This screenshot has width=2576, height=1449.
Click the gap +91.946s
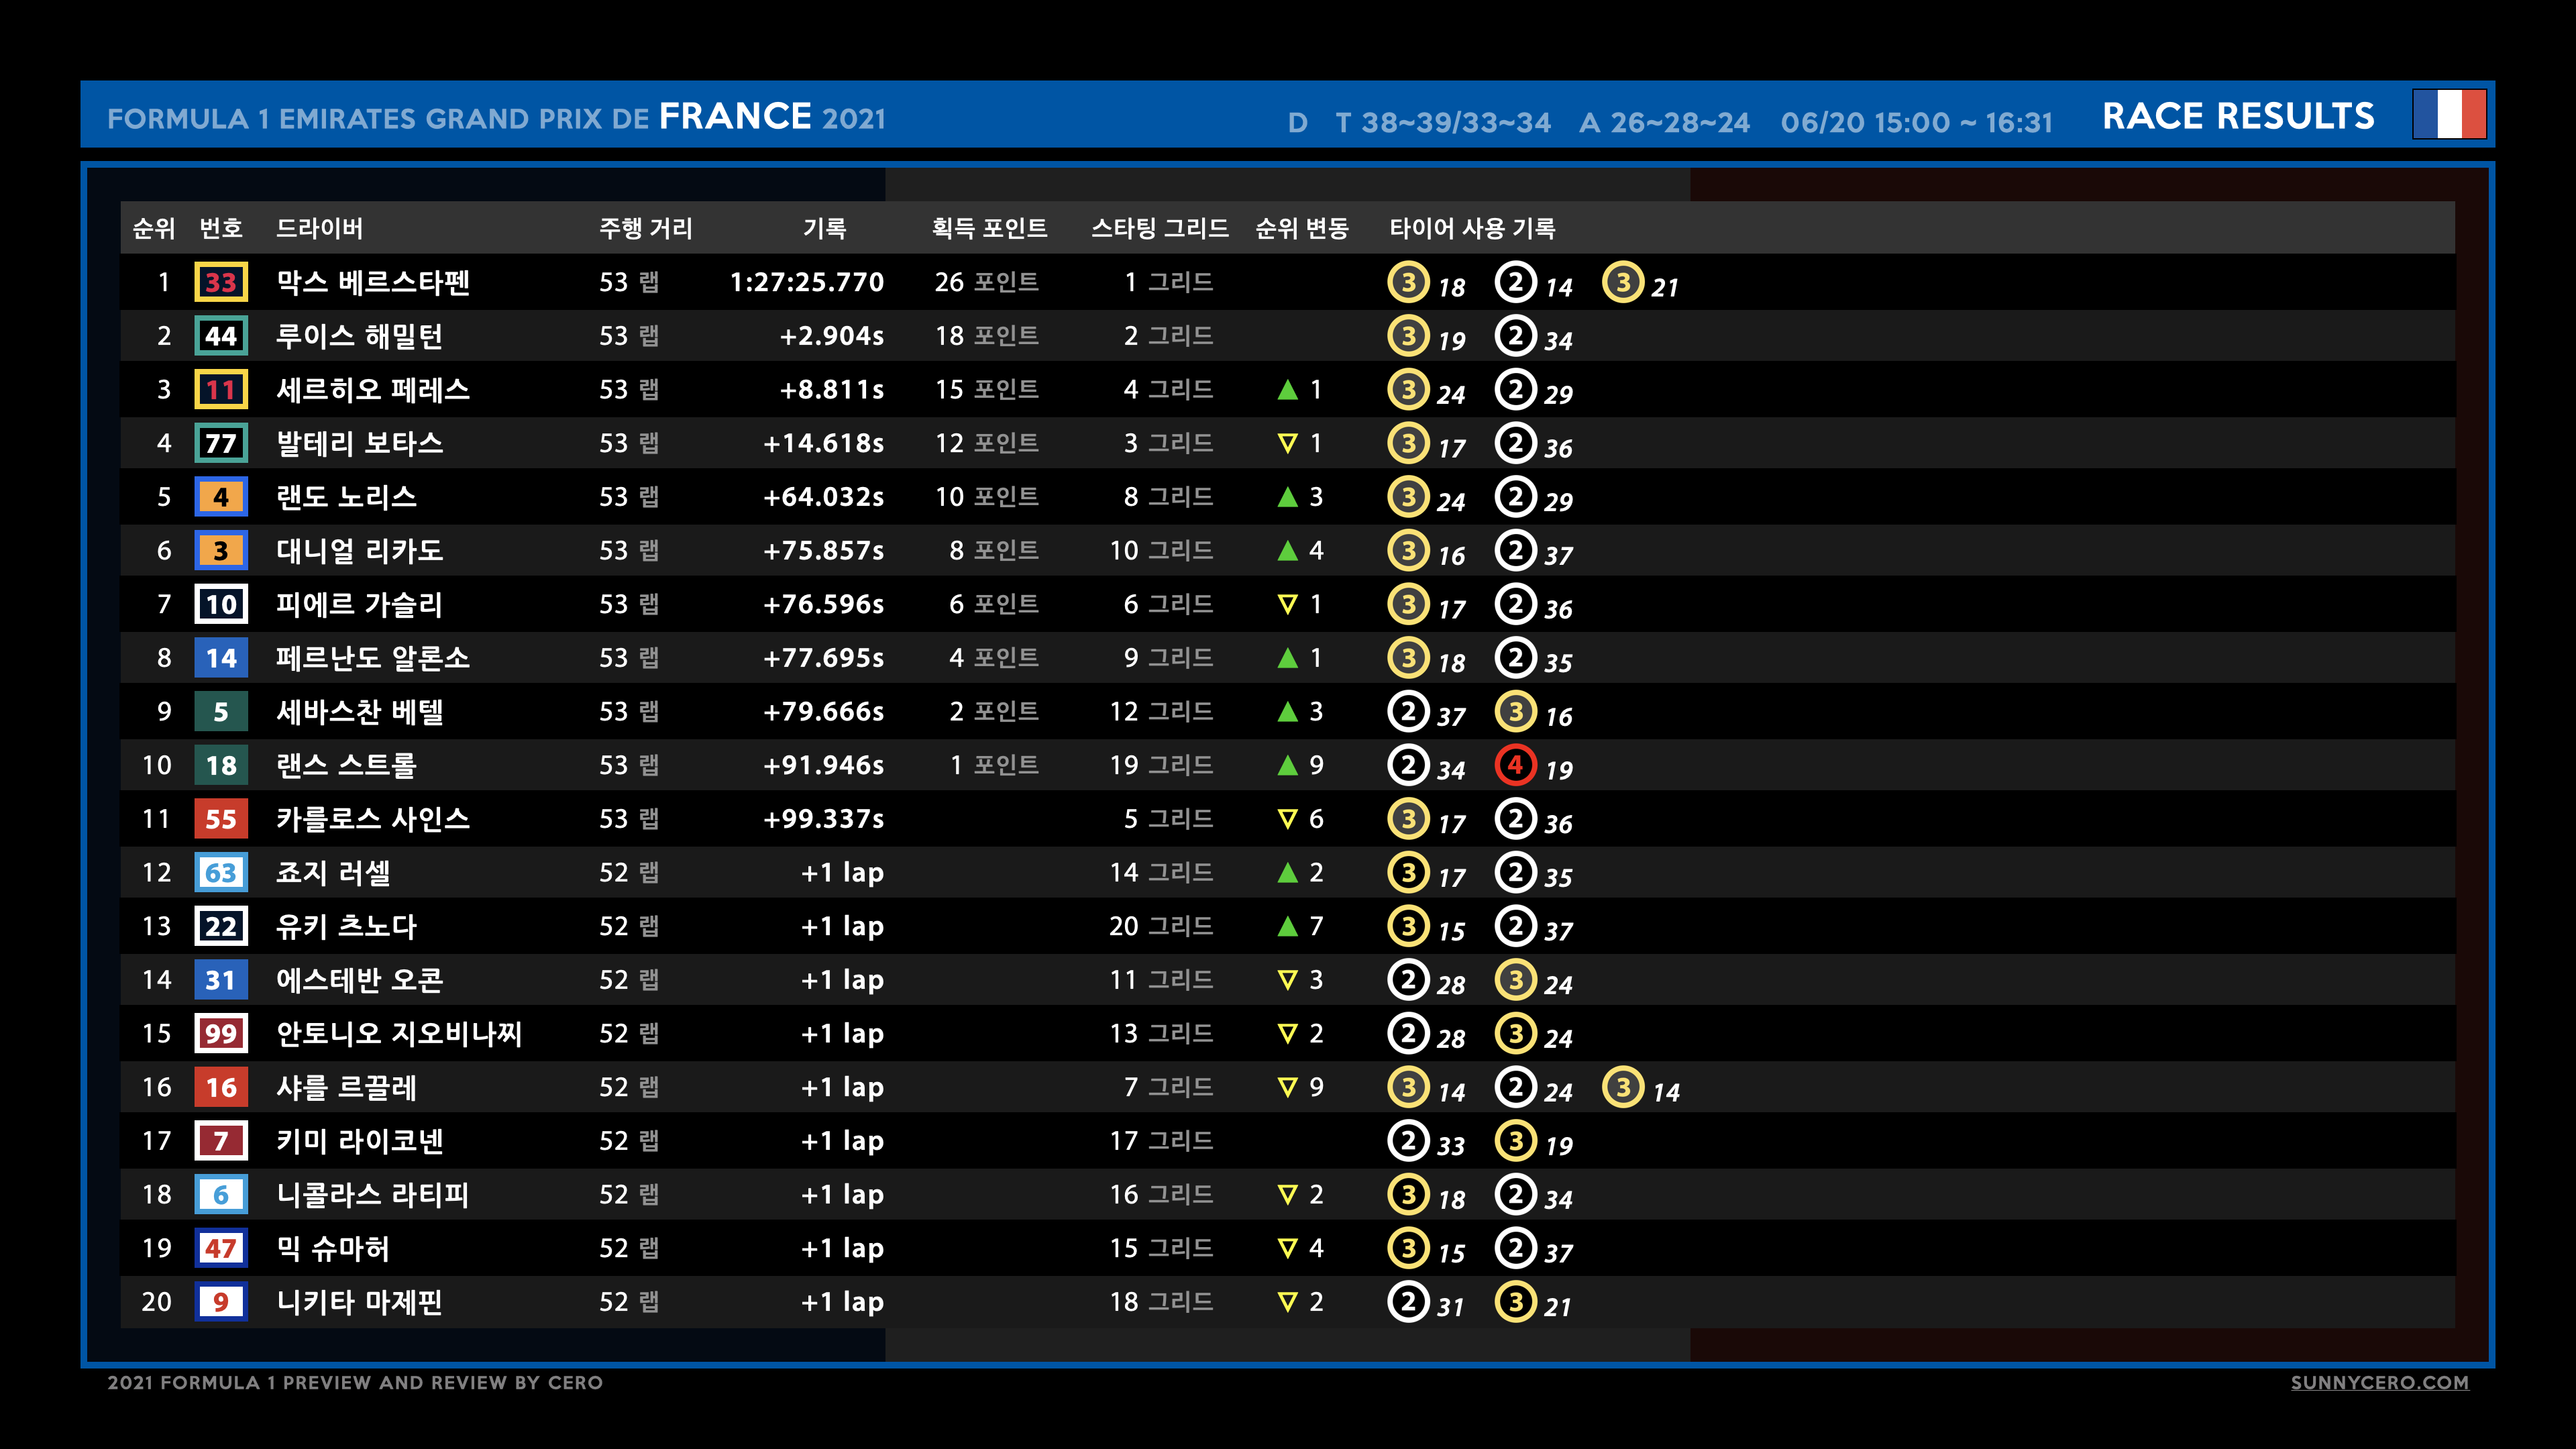click(824, 765)
